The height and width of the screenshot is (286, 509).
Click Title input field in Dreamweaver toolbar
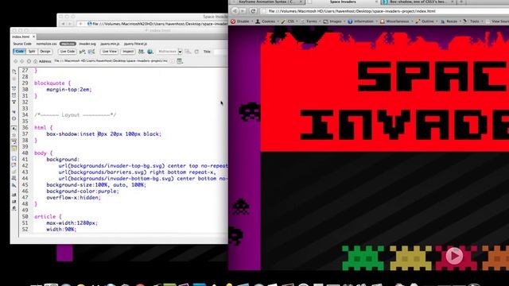[220, 52]
